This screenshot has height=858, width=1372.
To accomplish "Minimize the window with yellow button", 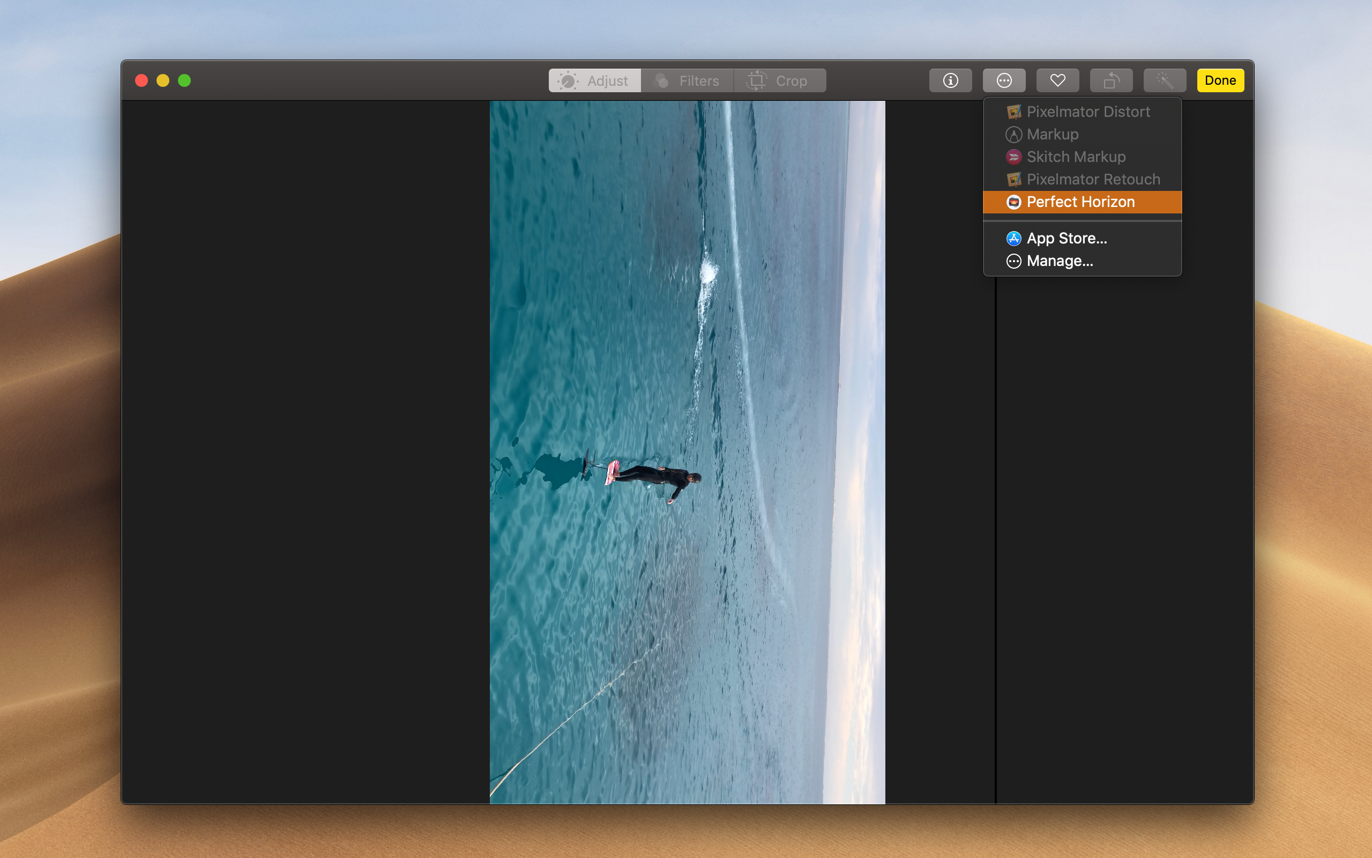I will tap(163, 80).
